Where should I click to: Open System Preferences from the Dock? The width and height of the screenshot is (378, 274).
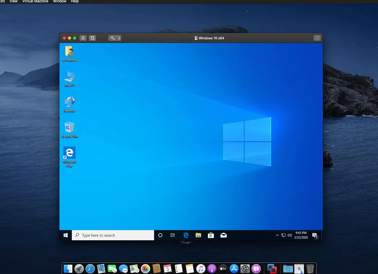click(245, 269)
